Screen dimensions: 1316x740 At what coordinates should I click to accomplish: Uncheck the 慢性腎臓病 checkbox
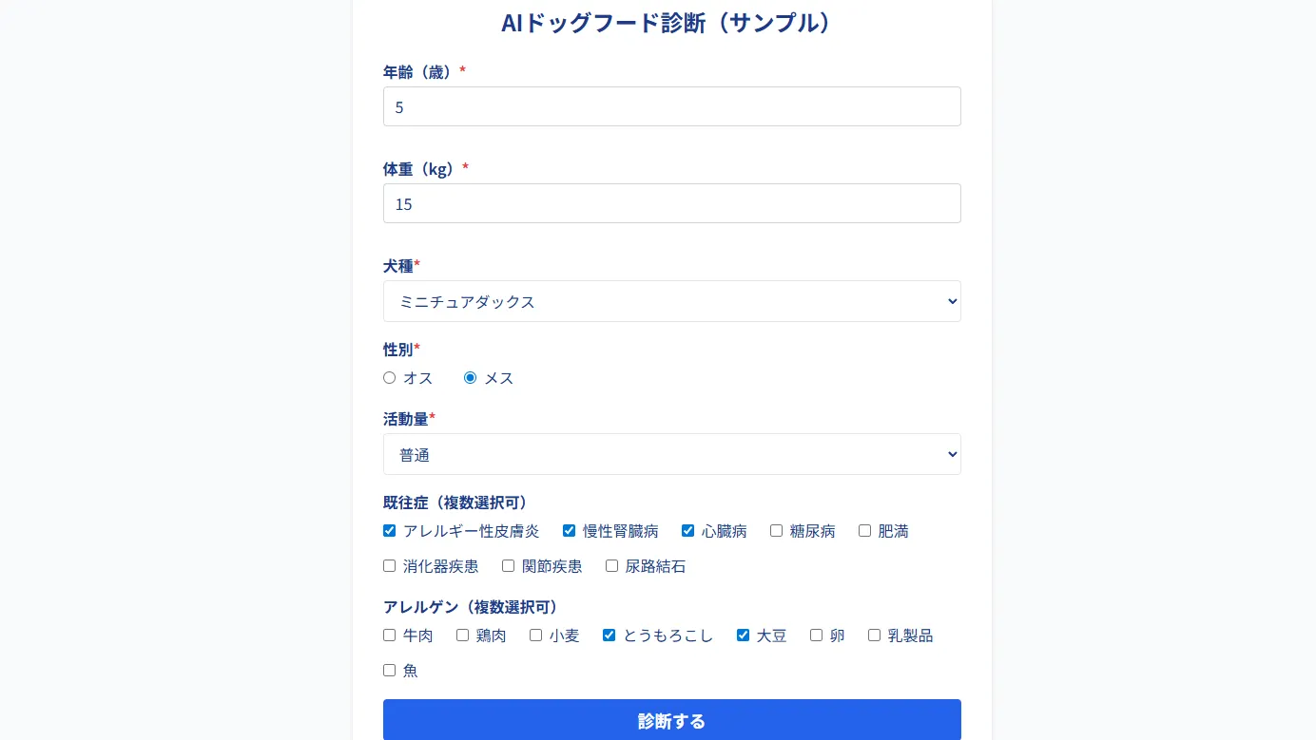(x=569, y=530)
